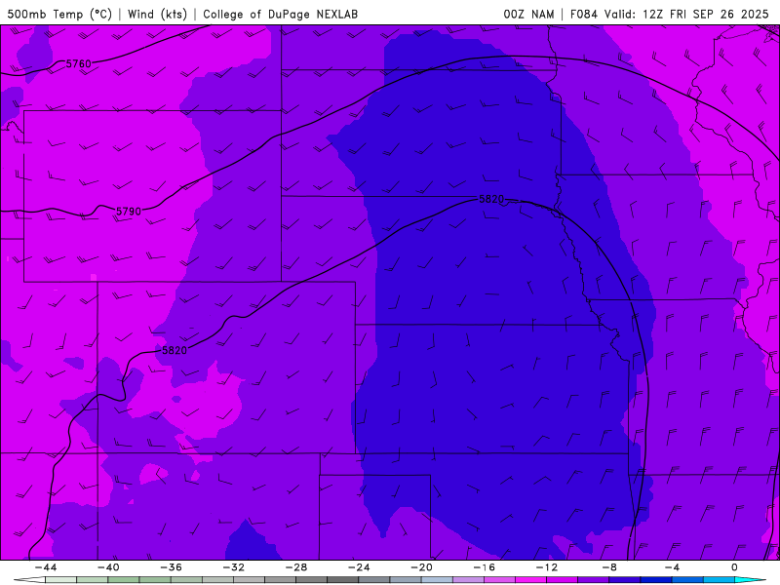Click the "College of DuPage NEXLAB" credit
The image size is (780, 585).
(x=280, y=14)
